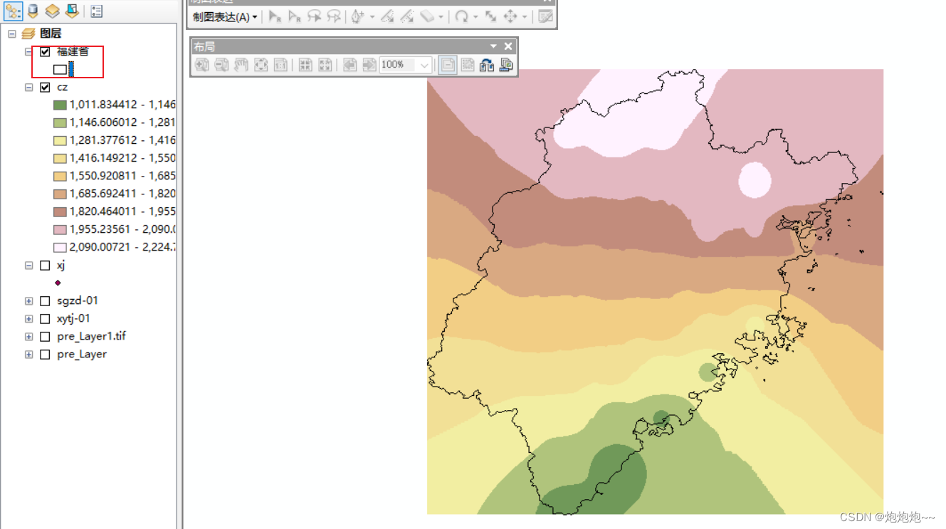Click the 1,281.377612 legend class label
Image resolution: width=946 pixels, height=529 pixels.
122,140
